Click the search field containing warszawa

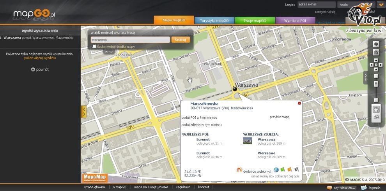(x=130, y=40)
